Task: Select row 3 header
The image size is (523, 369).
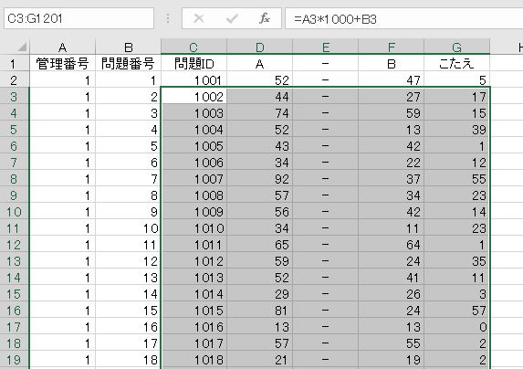Action: 14,97
